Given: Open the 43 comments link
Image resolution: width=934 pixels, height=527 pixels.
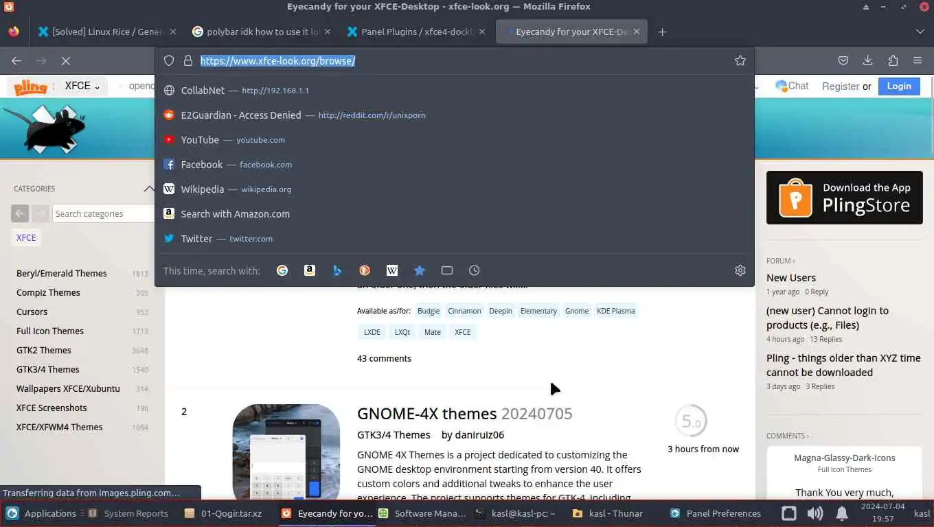Looking at the screenshot, I should pyautogui.click(x=384, y=358).
